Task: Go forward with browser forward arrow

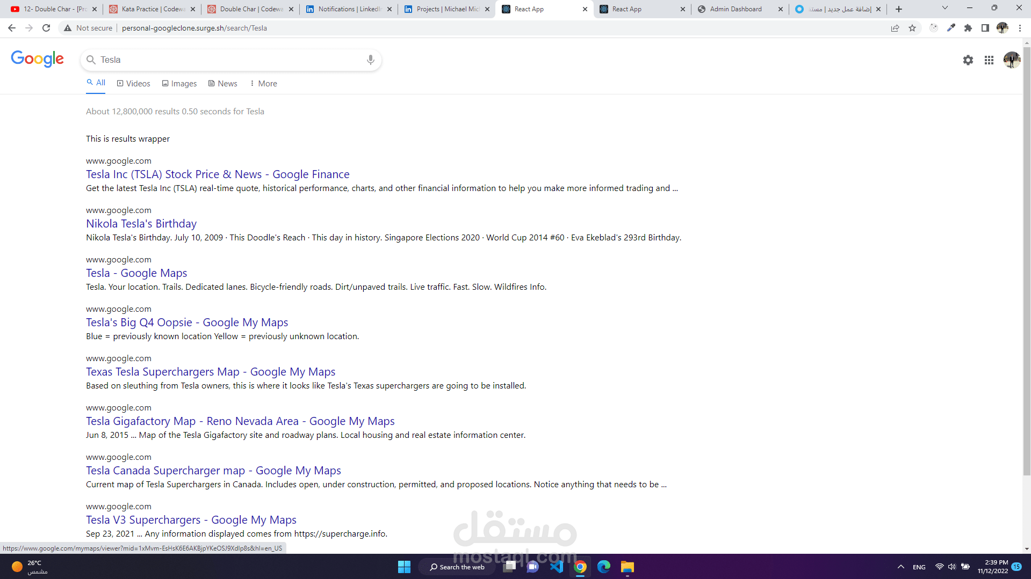Action: [x=29, y=28]
